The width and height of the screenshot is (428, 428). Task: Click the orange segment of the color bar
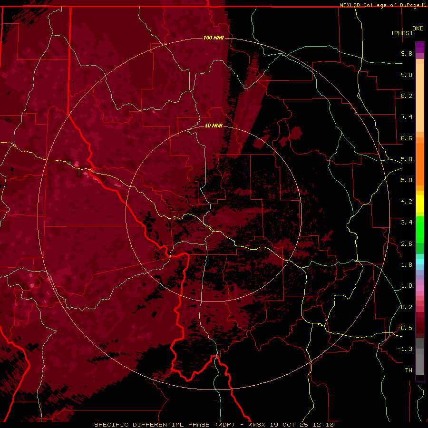(x=420, y=164)
